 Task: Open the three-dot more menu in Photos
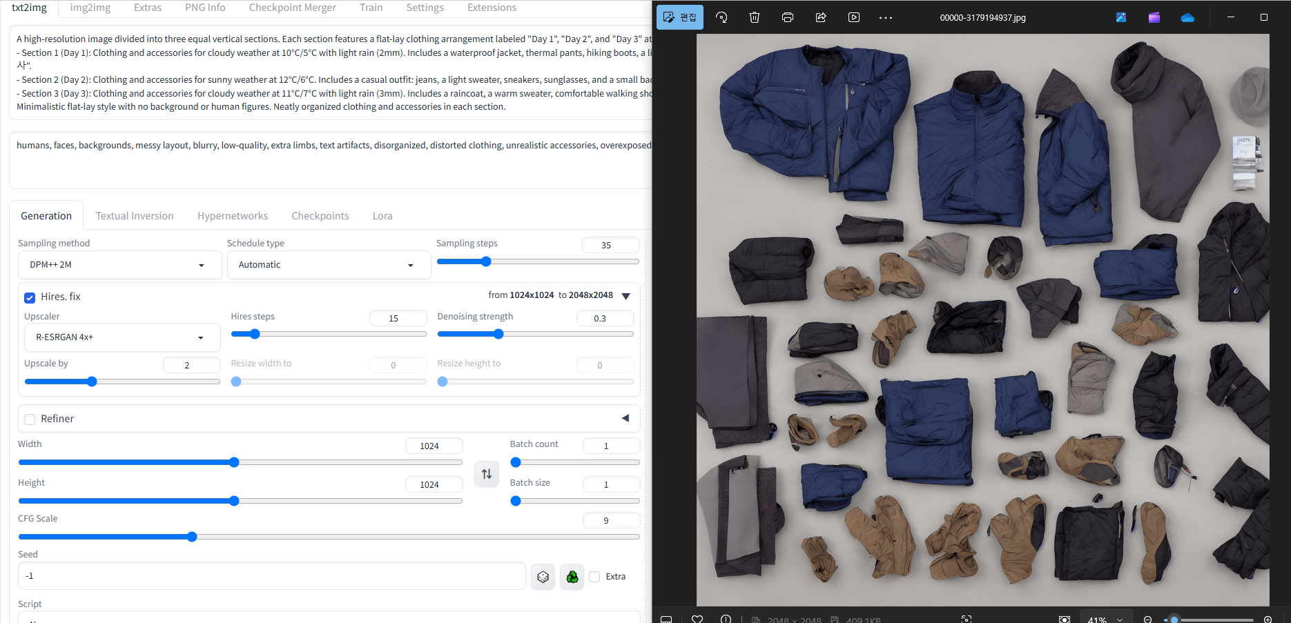(886, 17)
